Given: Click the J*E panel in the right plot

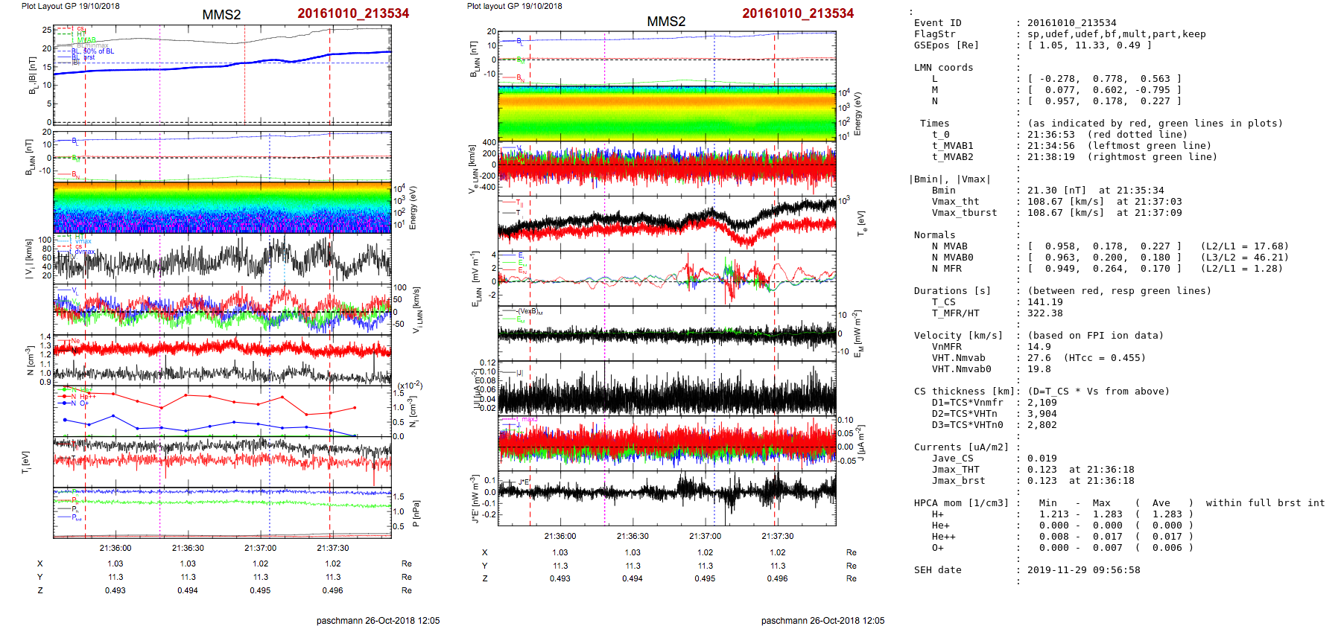Looking at the screenshot, I should point(666,497).
